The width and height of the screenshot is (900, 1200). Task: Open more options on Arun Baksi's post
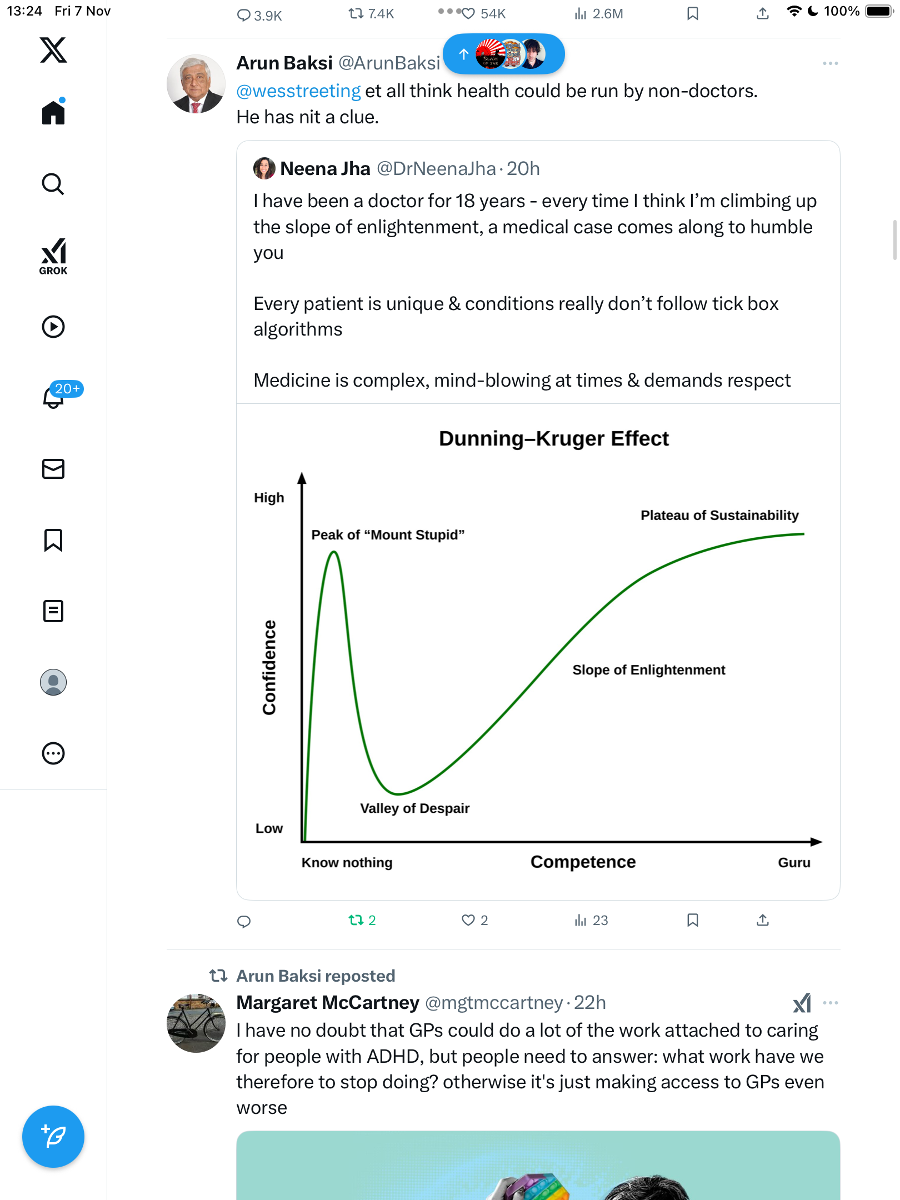[830, 64]
